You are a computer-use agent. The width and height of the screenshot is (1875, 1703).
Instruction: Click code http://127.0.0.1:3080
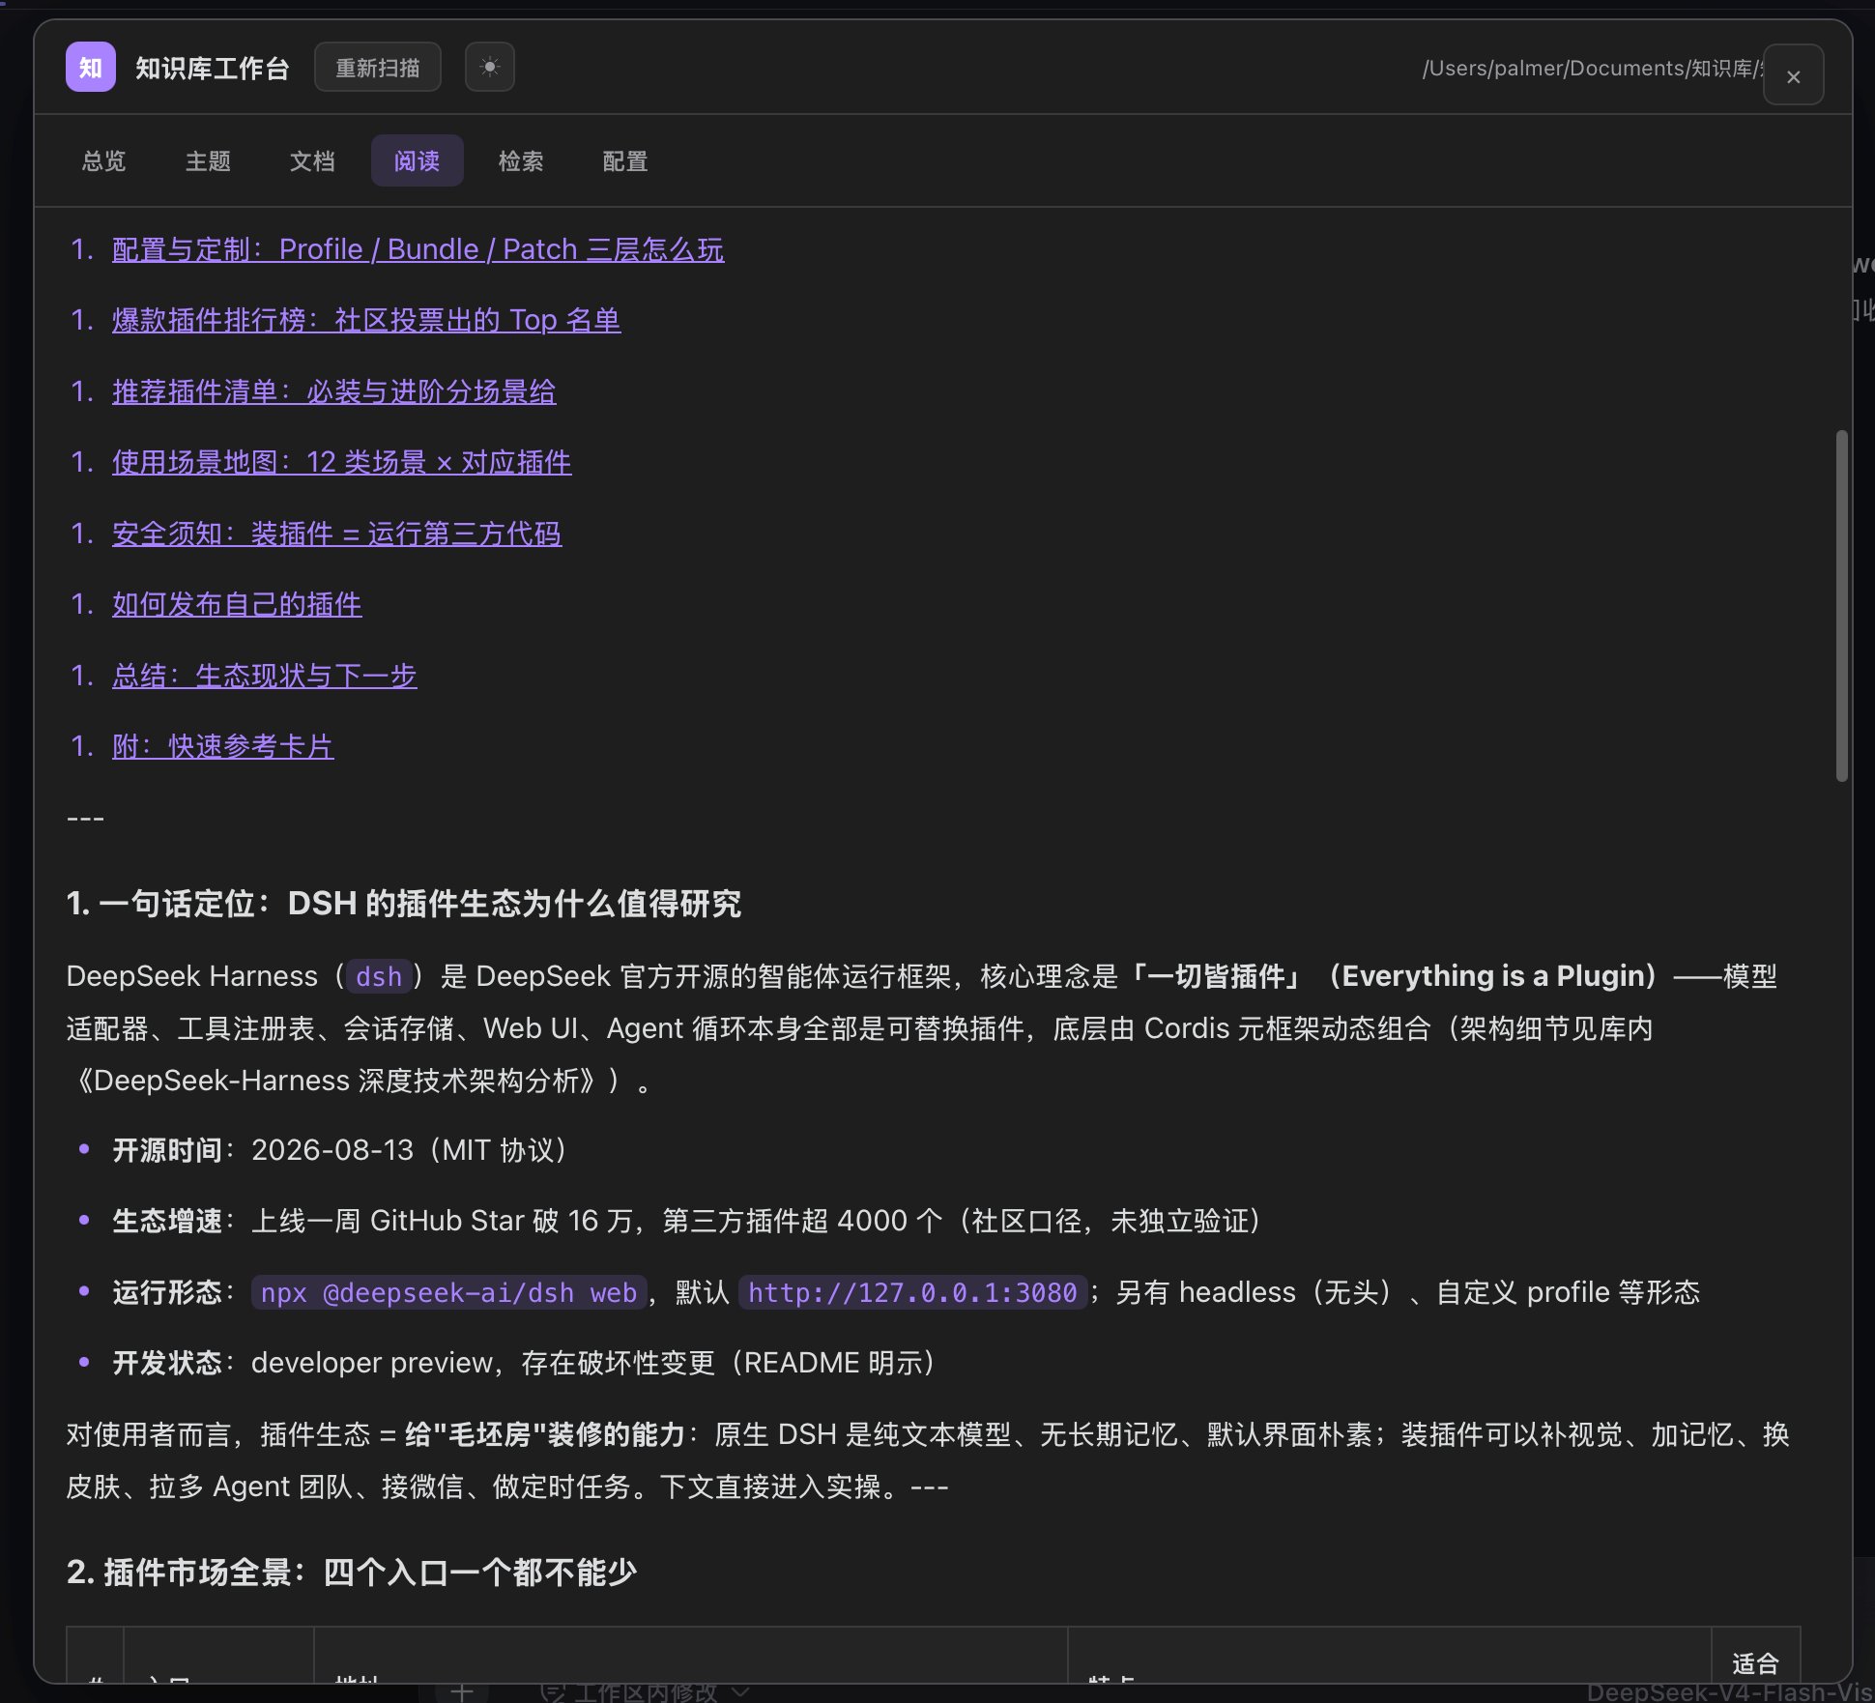tap(912, 1292)
